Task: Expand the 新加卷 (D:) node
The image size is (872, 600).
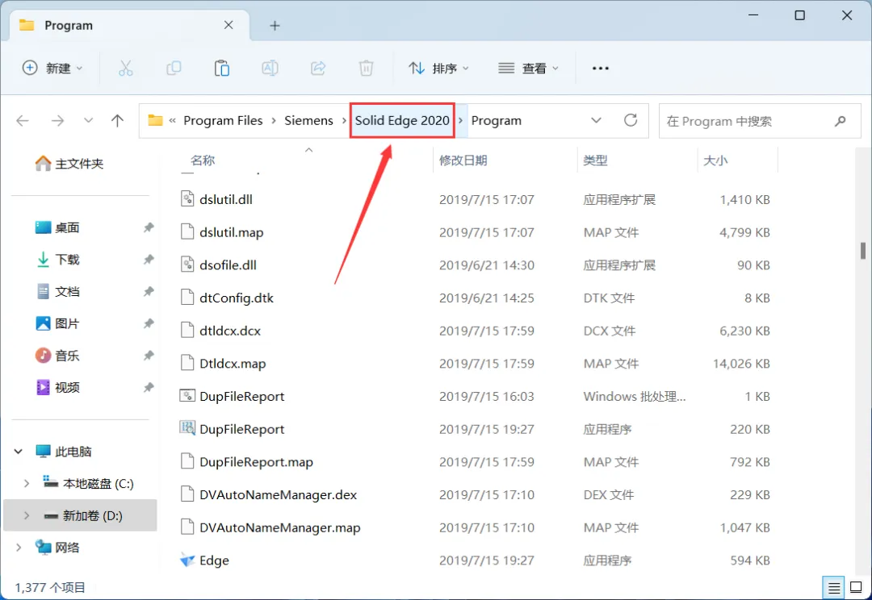Action: (26, 515)
